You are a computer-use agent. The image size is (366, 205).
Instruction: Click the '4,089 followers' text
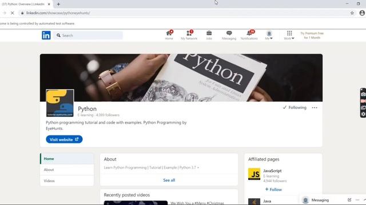(x=108, y=115)
